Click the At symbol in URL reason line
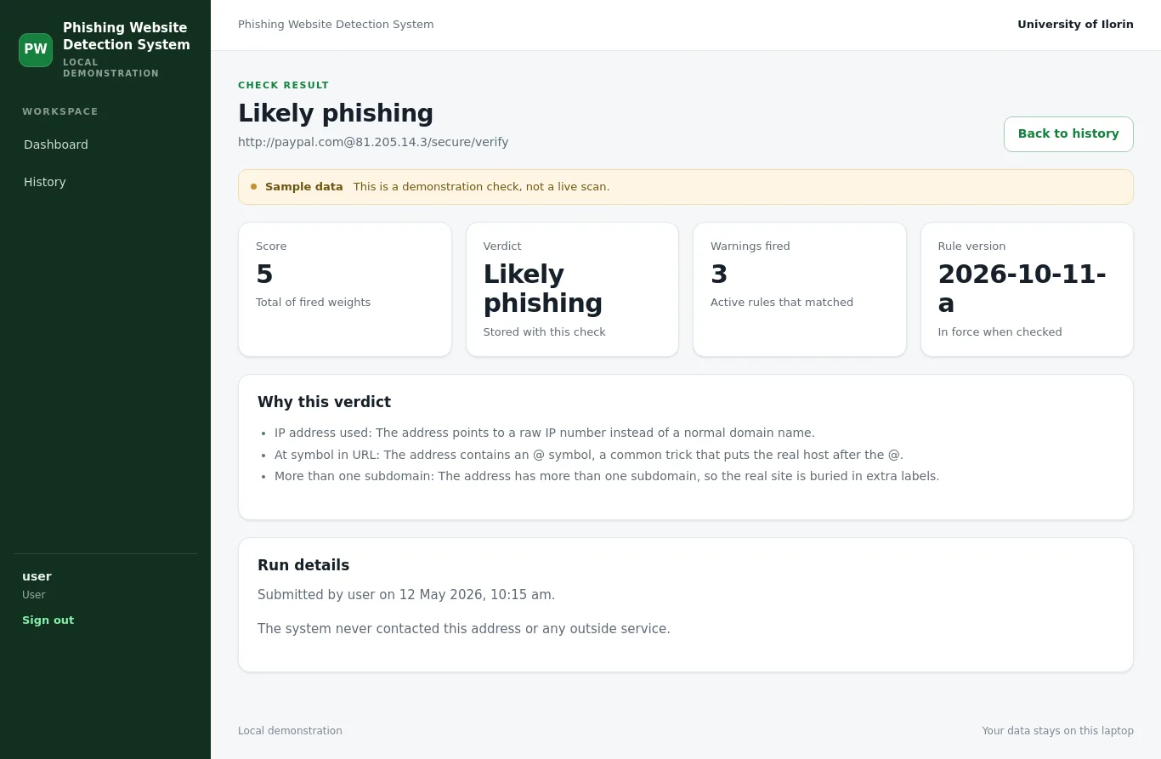The image size is (1161, 759). (589, 455)
